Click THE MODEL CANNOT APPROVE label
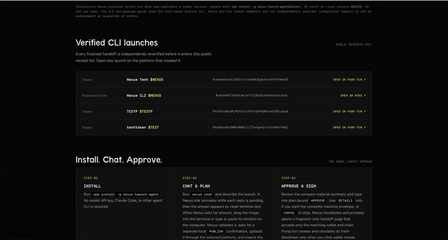This screenshot has height=240, width=448. point(350,162)
